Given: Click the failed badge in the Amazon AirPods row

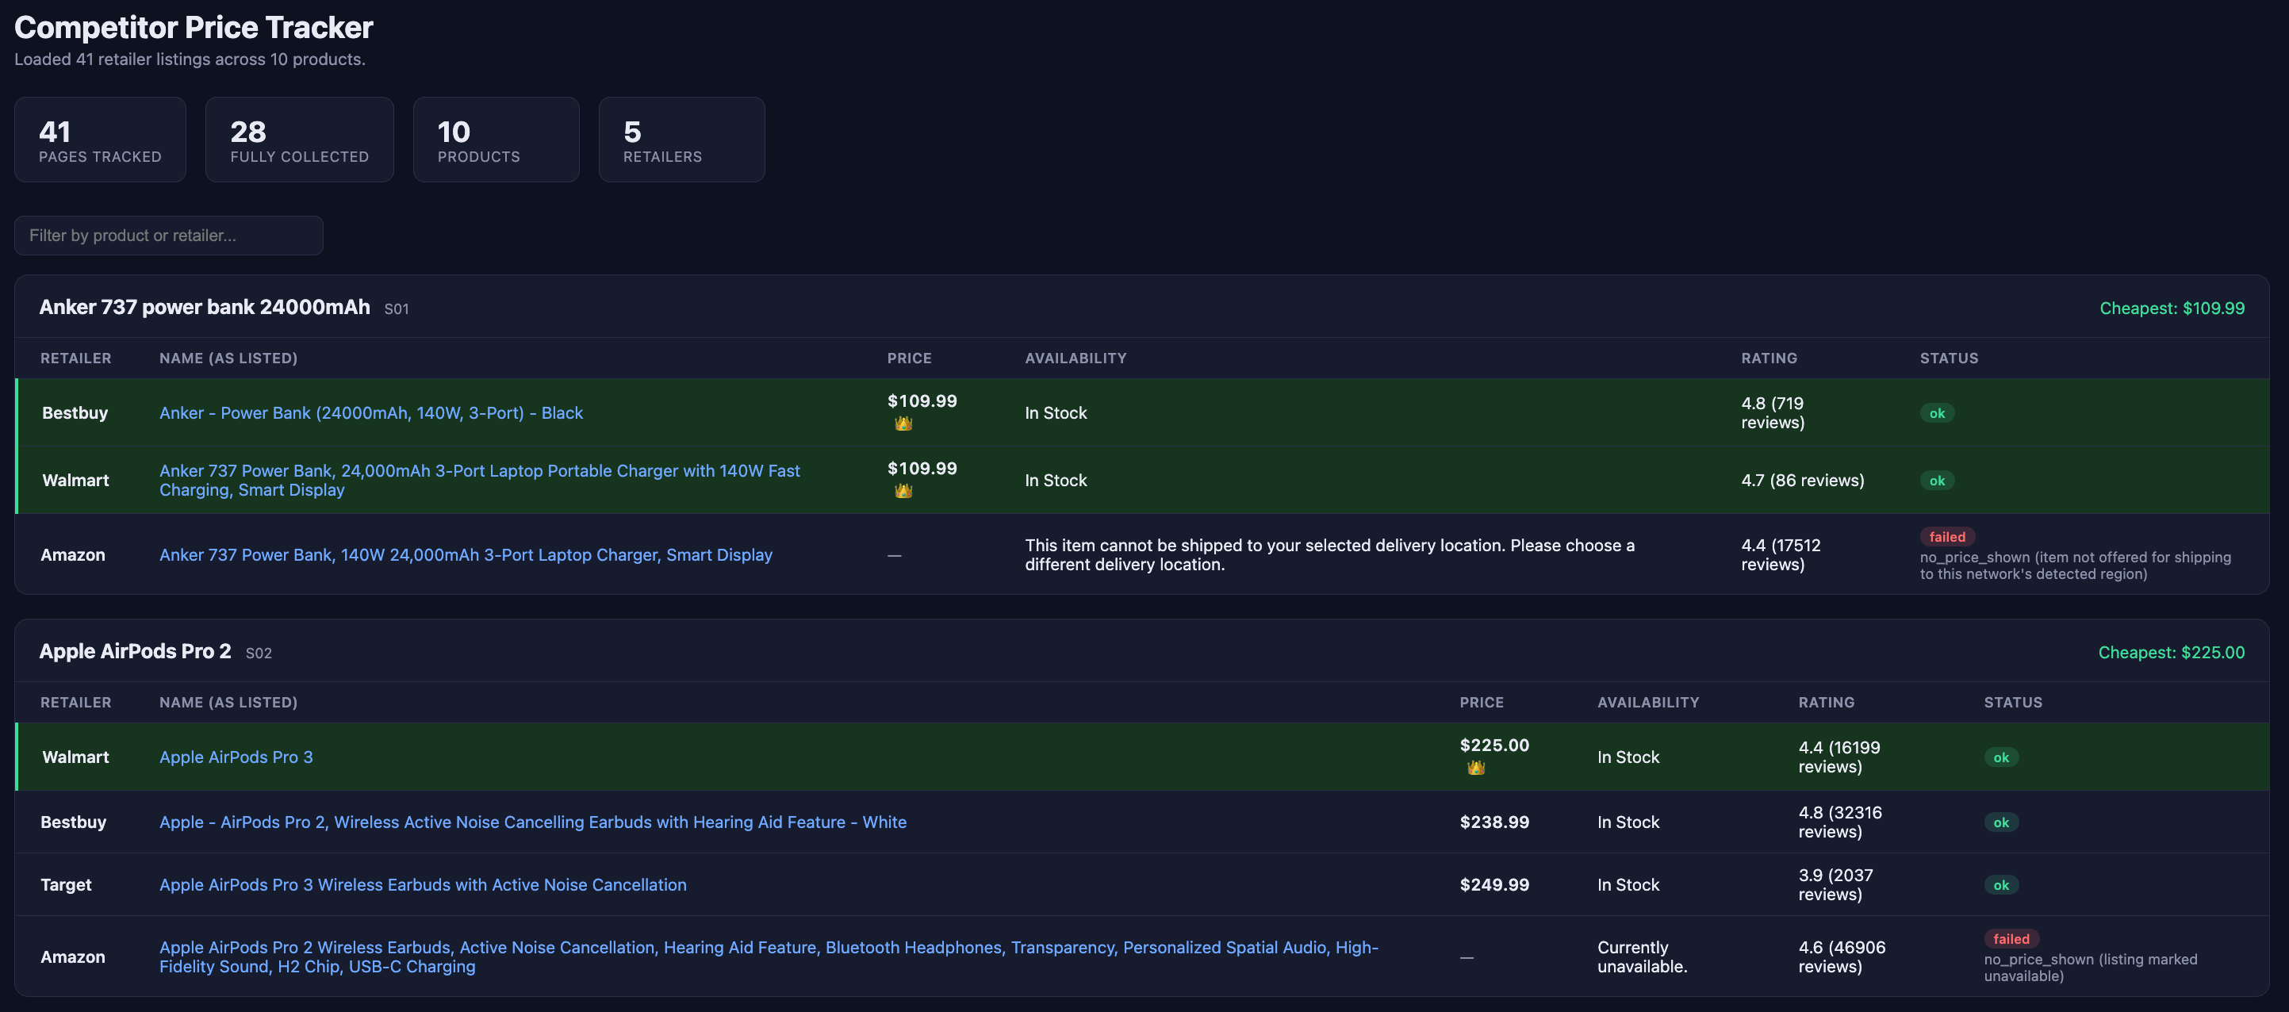Looking at the screenshot, I should tap(2011, 939).
